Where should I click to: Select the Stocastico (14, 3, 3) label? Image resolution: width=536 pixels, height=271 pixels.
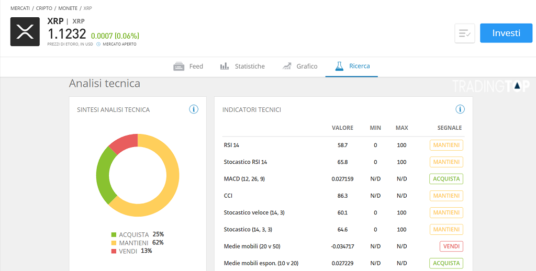(x=248, y=229)
